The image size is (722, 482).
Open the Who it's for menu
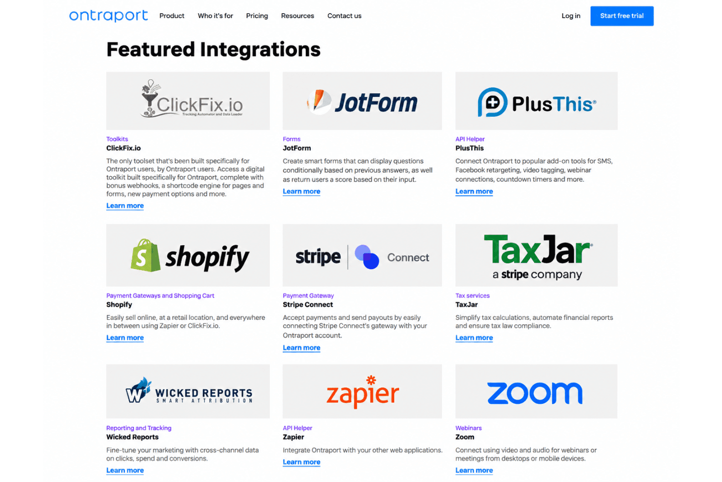(215, 16)
